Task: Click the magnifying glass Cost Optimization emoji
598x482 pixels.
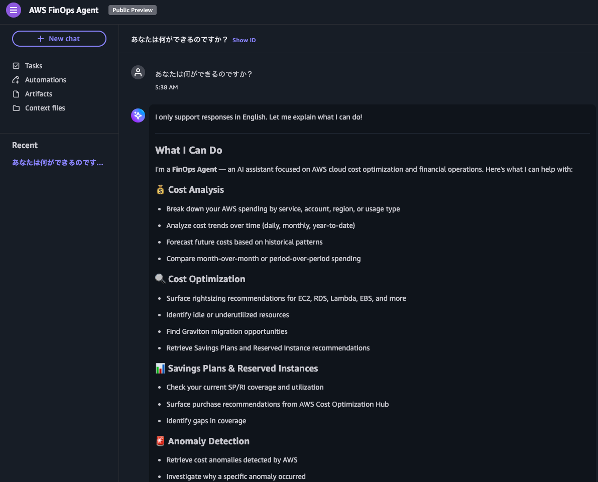Action: [x=160, y=279]
